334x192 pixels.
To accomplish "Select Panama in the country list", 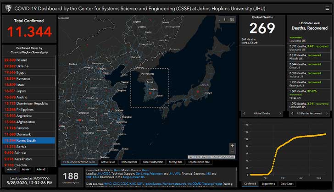I will [29, 128].
